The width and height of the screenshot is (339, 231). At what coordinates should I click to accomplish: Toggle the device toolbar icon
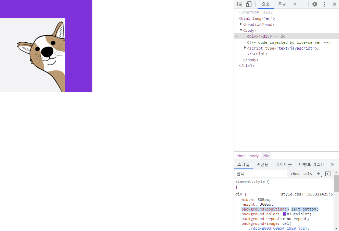point(249,4)
